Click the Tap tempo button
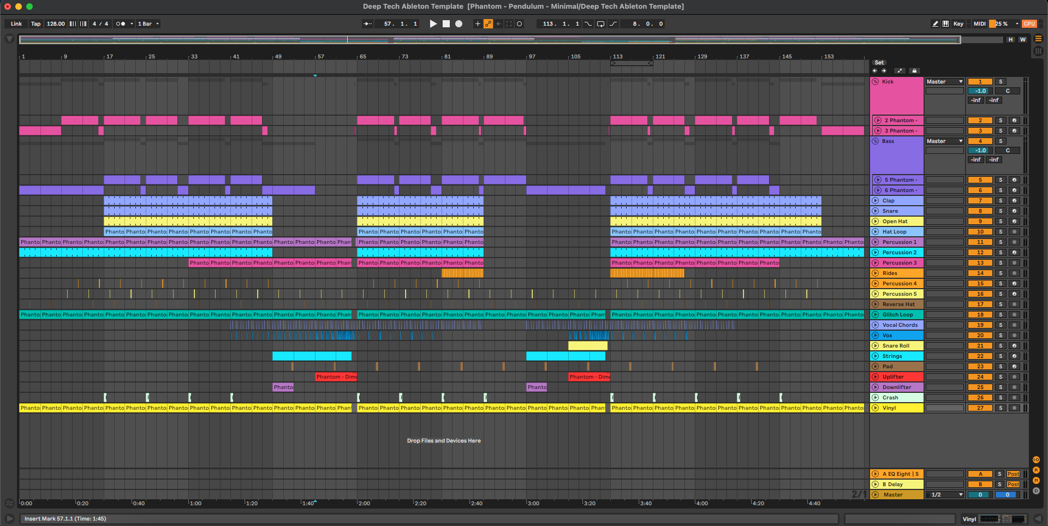The height and width of the screenshot is (526, 1048). 35,24
